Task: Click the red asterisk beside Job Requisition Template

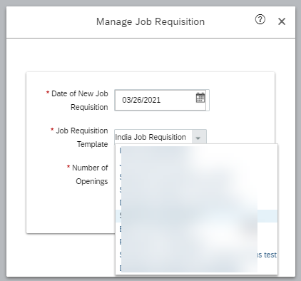Action: point(52,130)
